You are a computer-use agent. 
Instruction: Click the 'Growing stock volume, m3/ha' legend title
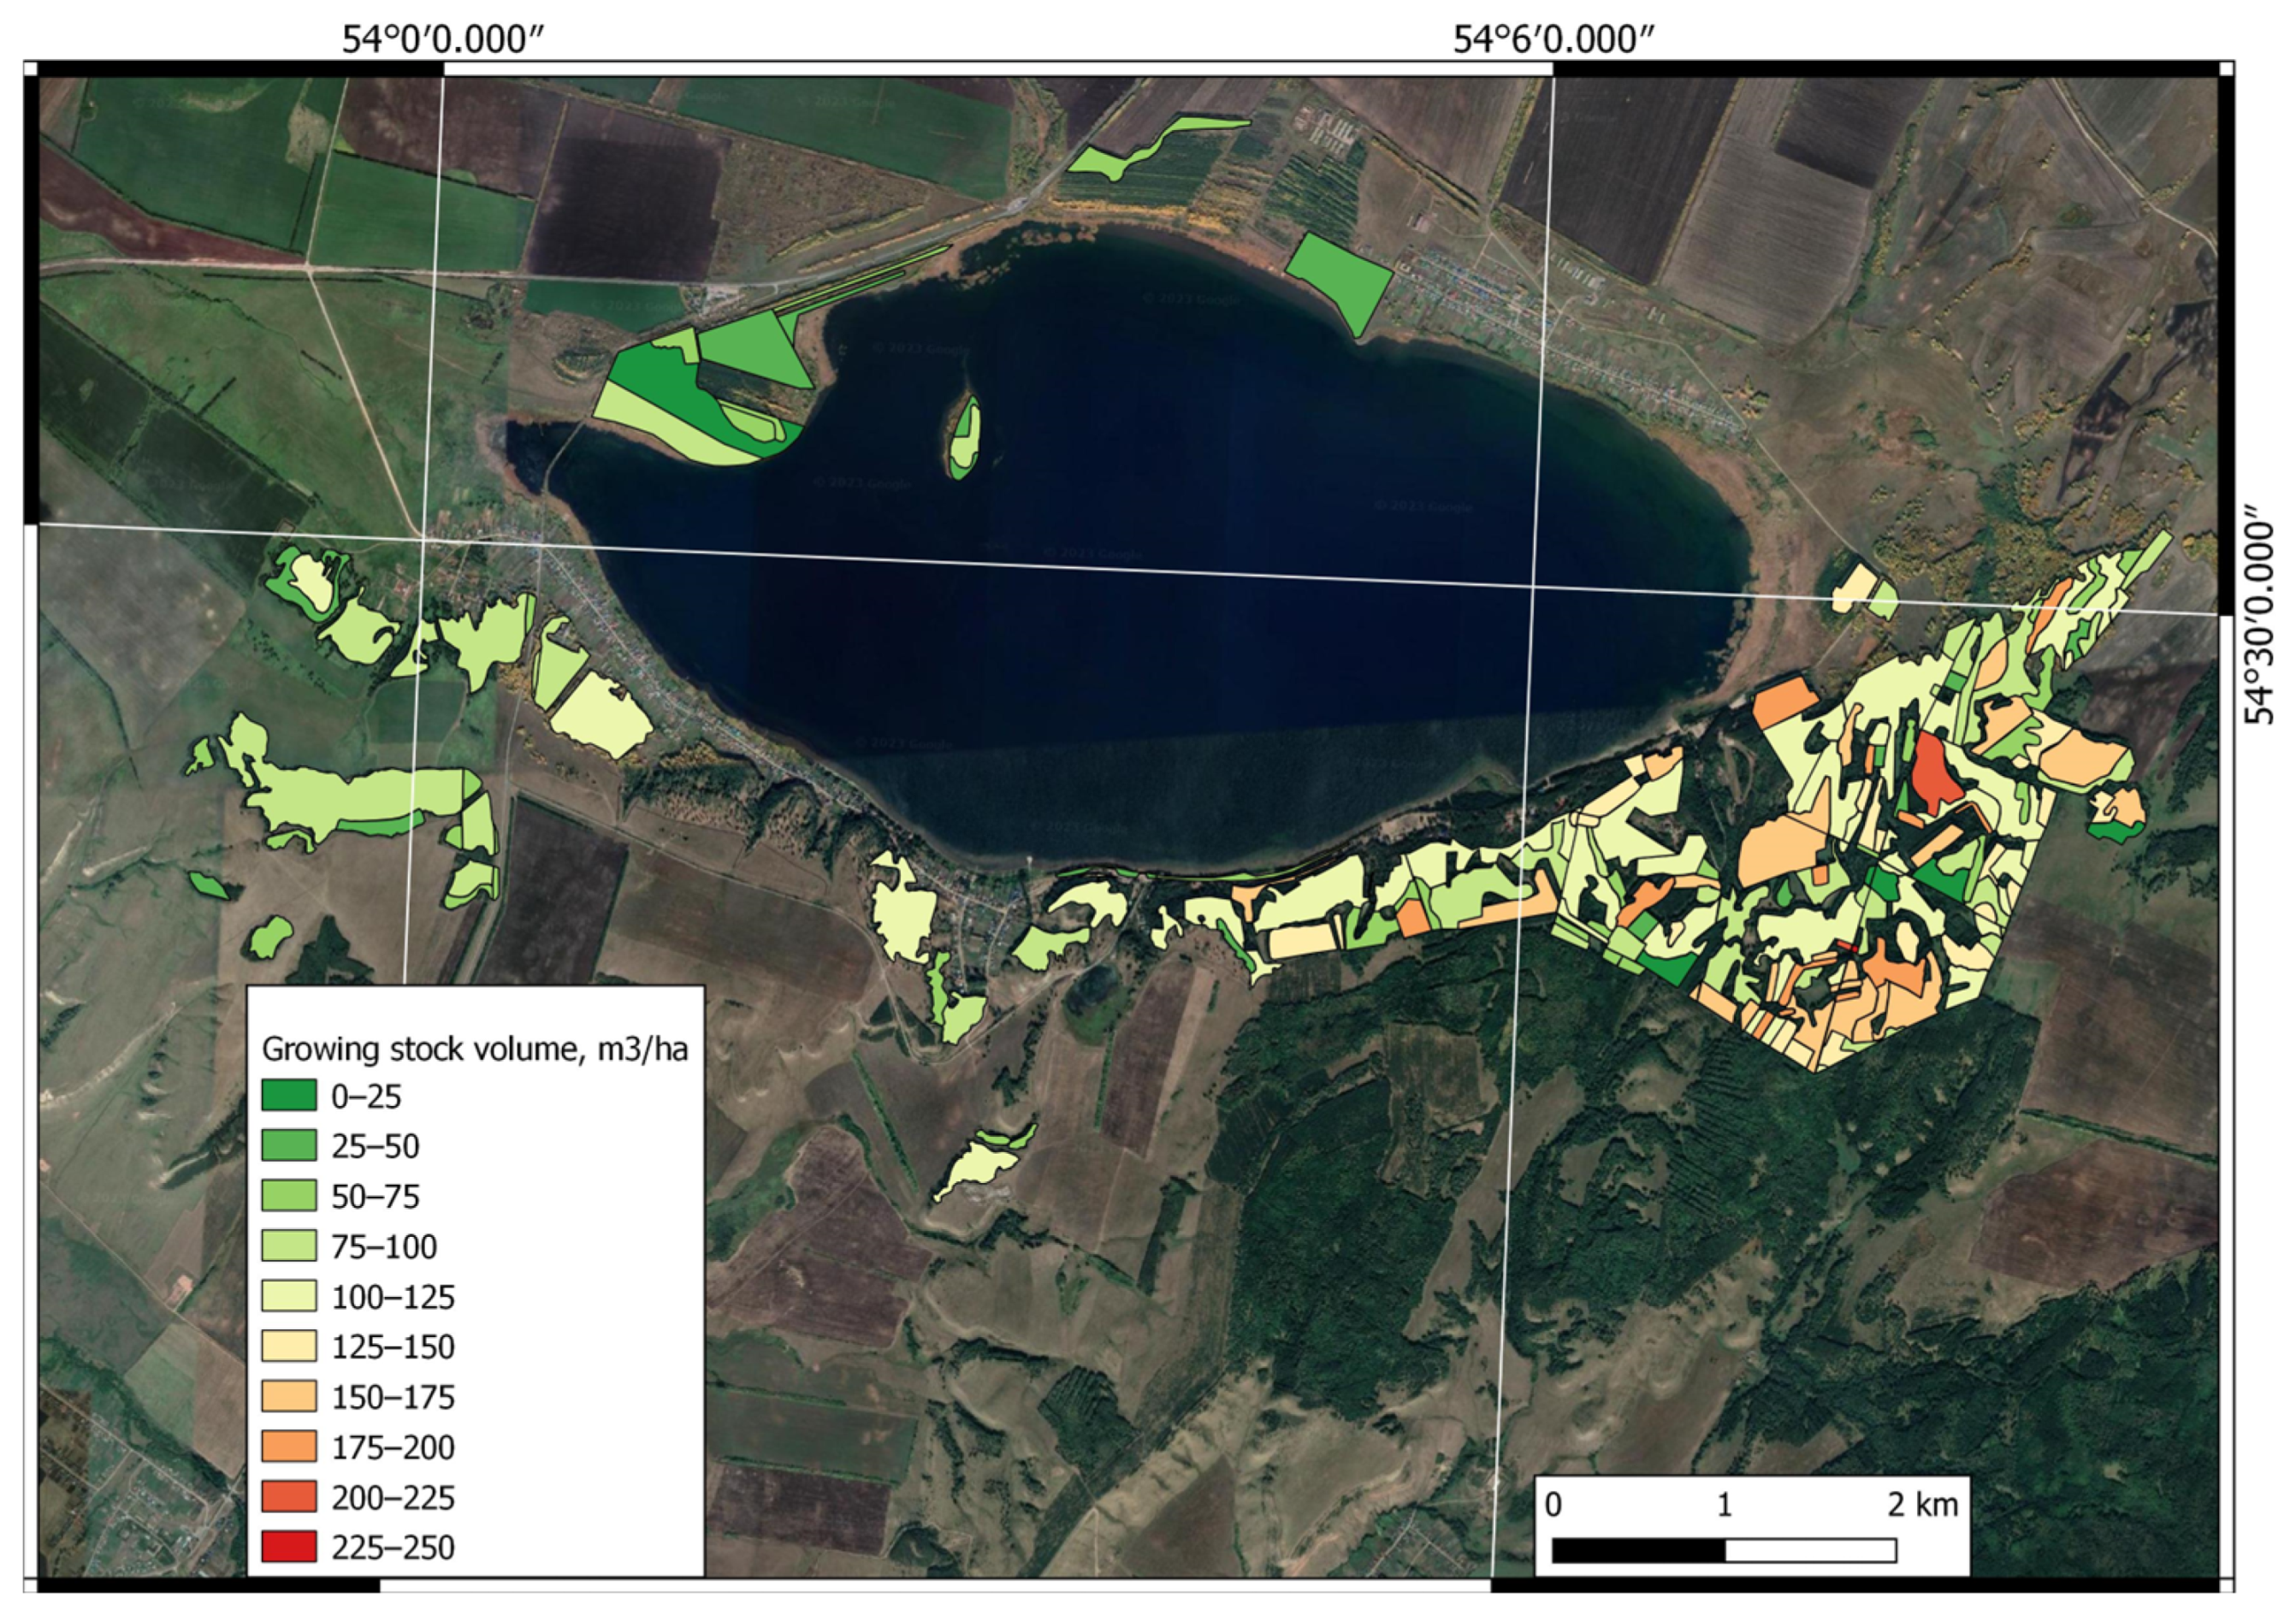point(474,1049)
